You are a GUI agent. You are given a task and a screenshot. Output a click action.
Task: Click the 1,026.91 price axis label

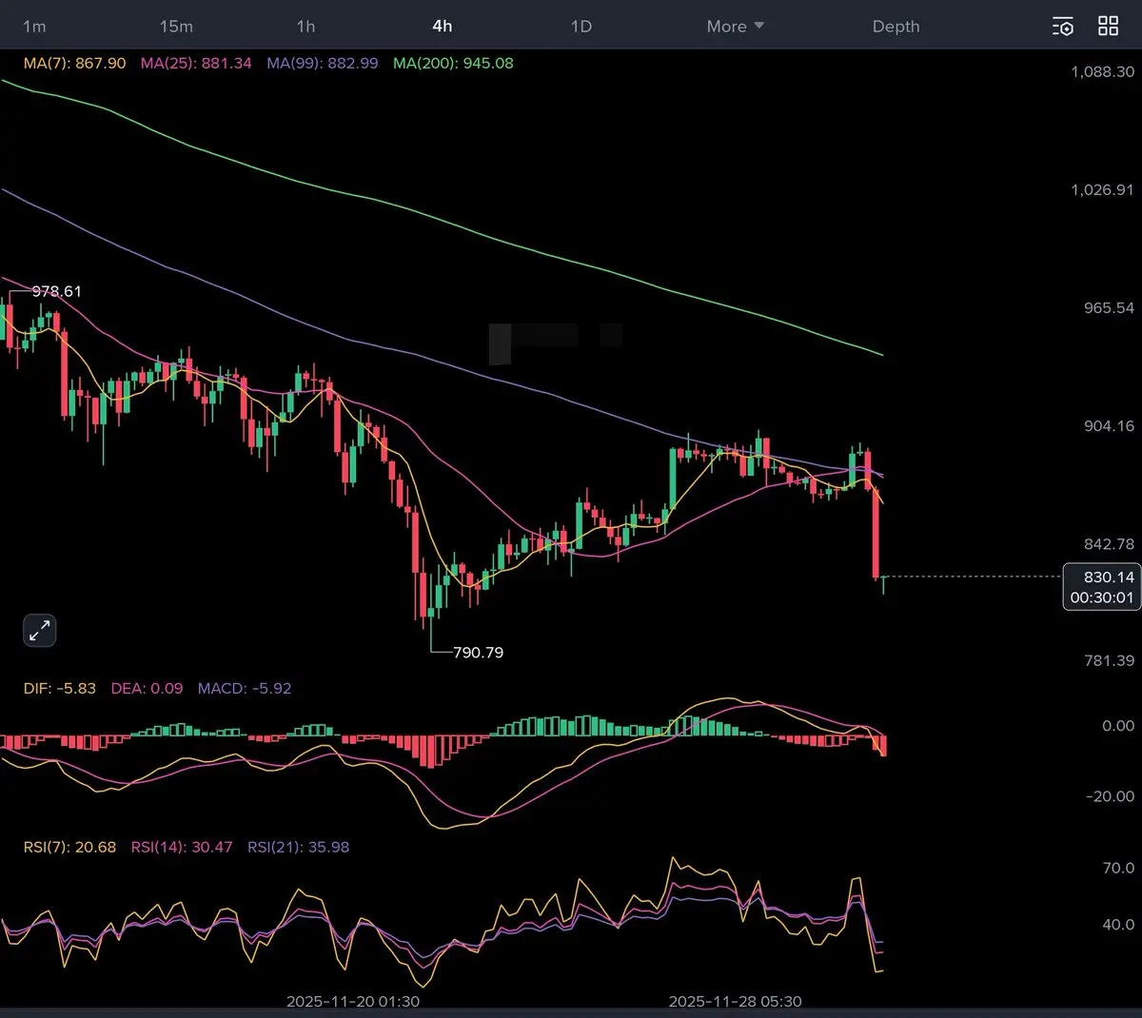pyautogui.click(x=1103, y=189)
